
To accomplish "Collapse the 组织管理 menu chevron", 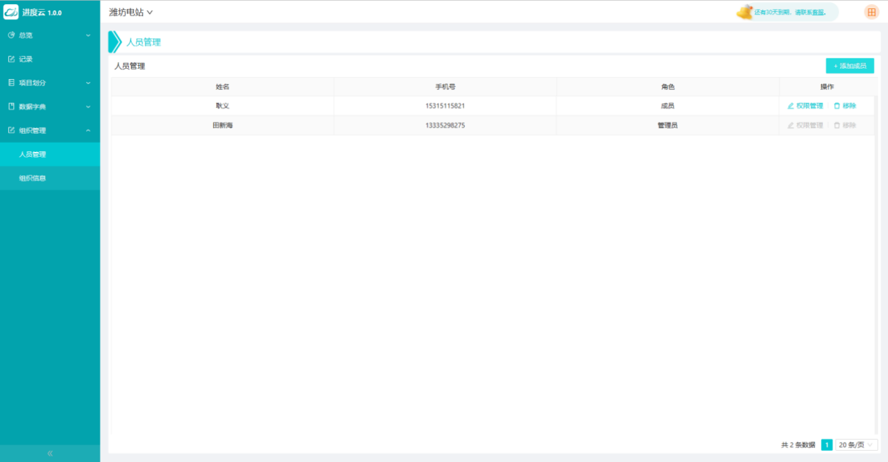I will 88,130.
